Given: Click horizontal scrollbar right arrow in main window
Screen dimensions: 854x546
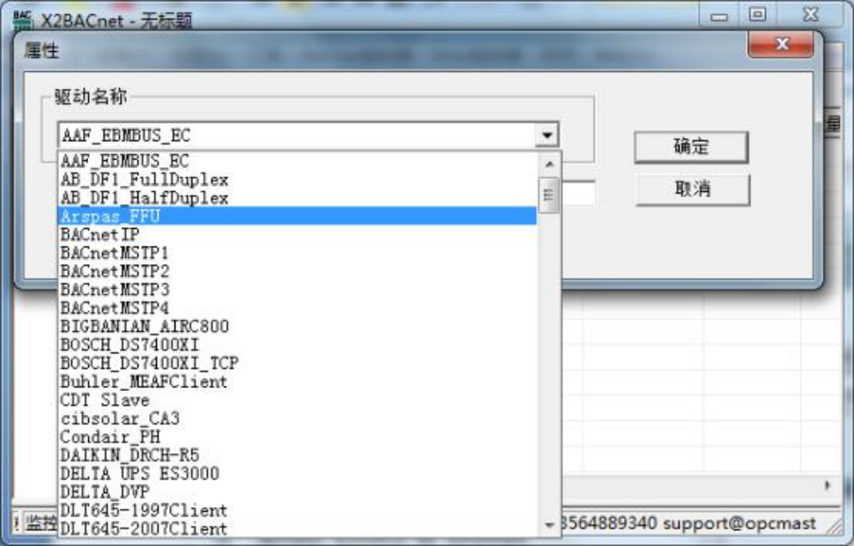Looking at the screenshot, I should click(x=828, y=485).
